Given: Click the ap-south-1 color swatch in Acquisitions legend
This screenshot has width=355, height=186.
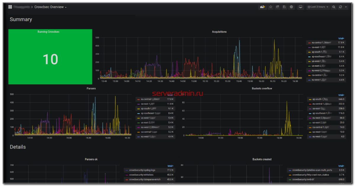Looking at the screenshot, I should coord(309,52).
